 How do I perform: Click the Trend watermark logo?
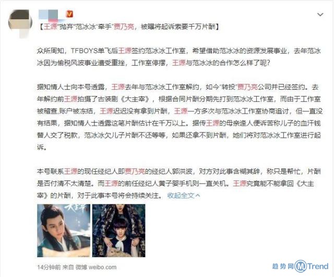click(301, 266)
